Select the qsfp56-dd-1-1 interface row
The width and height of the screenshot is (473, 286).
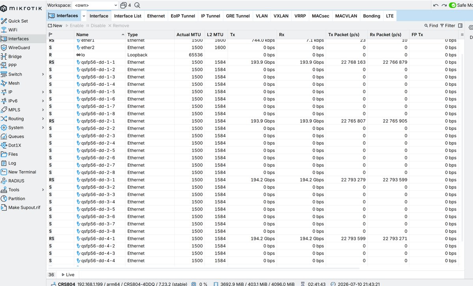253,62
